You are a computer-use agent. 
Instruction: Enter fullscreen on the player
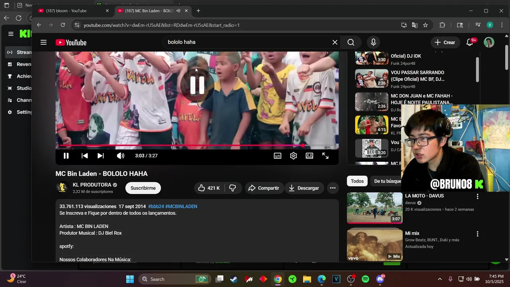[326, 156]
